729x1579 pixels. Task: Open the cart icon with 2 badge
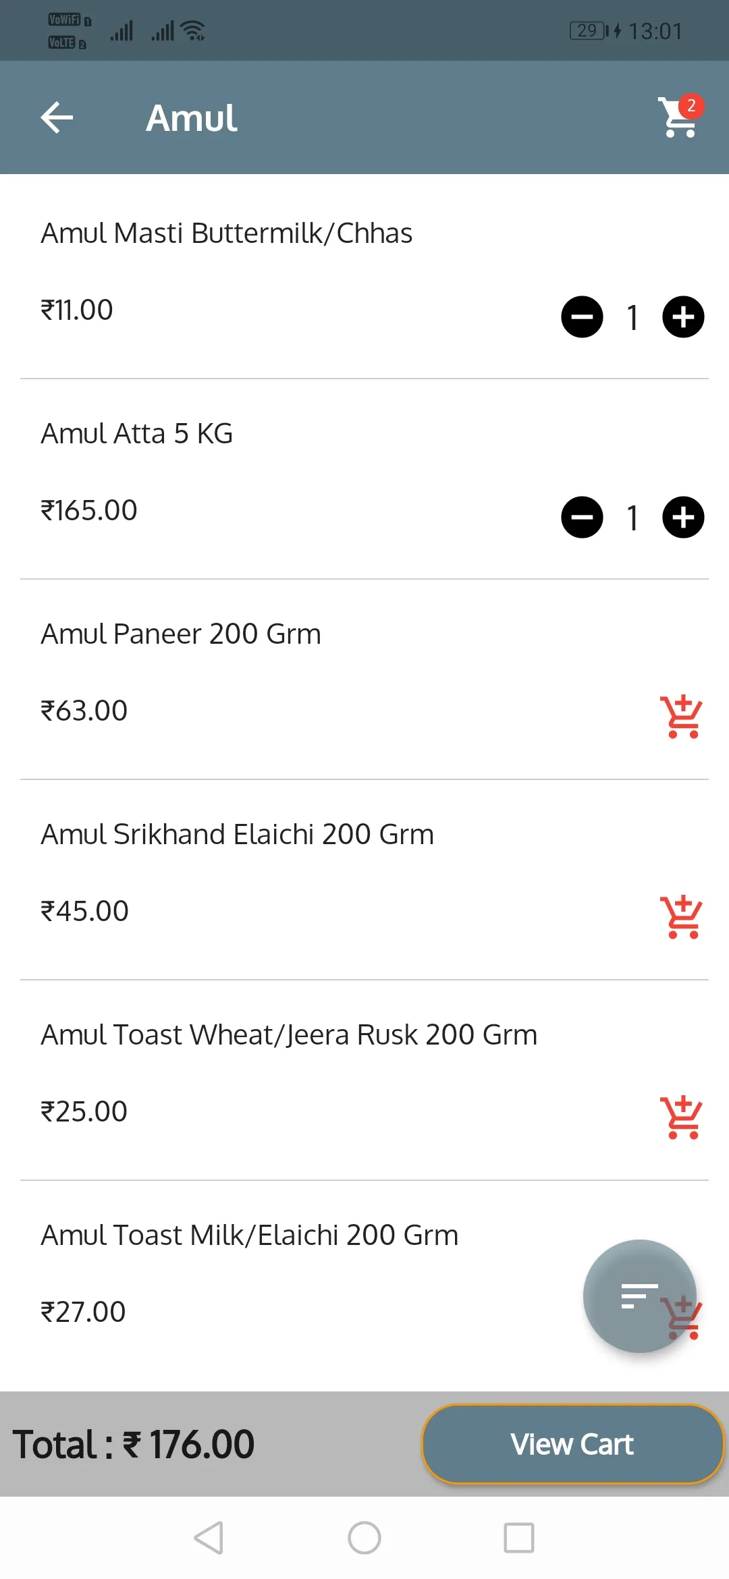coord(680,116)
